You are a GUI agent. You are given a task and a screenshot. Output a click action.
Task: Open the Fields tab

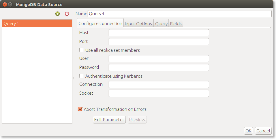click(176, 24)
